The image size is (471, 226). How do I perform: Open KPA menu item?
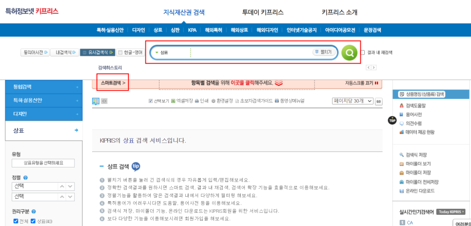click(x=192, y=30)
